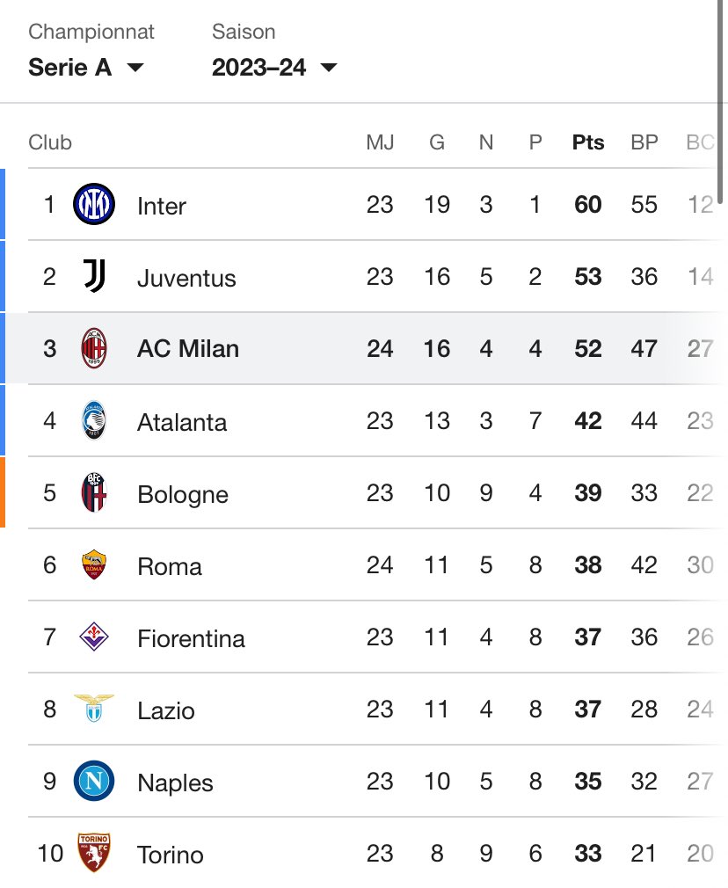Viewport: 728px width, 888px height.
Task: Click the Torino bull crest
Action: 94,852
